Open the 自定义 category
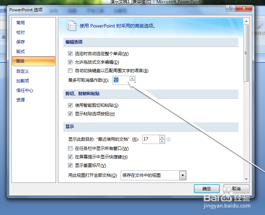265x215 pixels. tap(23, 71)
